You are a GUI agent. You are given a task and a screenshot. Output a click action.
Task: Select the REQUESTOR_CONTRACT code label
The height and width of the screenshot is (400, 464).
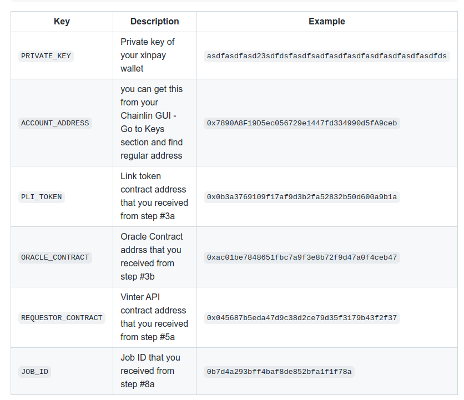(x=62, y=317)
